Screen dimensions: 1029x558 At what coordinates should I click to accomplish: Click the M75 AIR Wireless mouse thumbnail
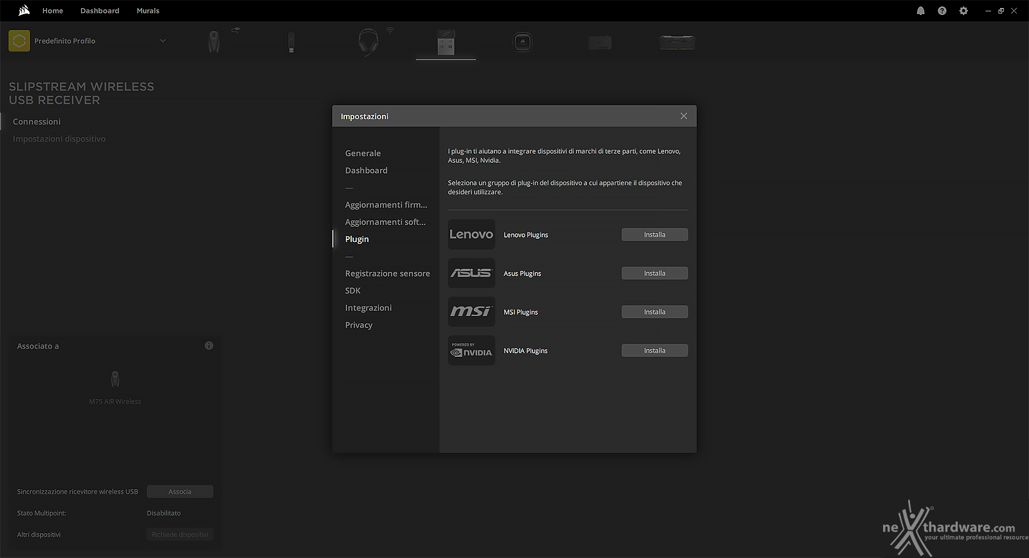click(x=115, y=379)
